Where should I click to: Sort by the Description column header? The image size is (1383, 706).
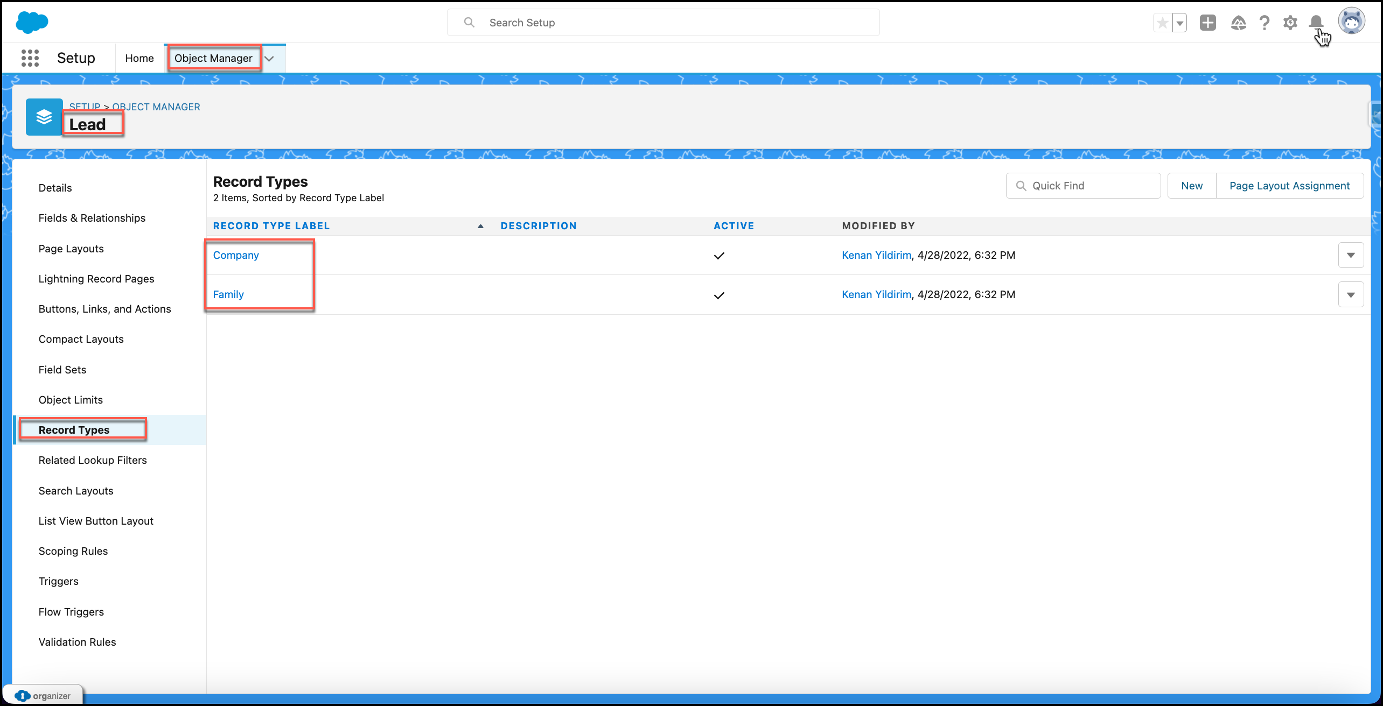click(539, 226)
